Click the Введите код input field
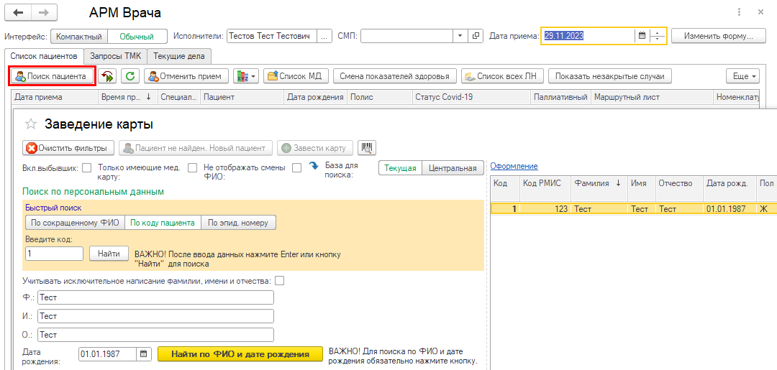Image resolution: width=777 pixels, height=370 pixels. pyautogui.click(x=54, y=254)
